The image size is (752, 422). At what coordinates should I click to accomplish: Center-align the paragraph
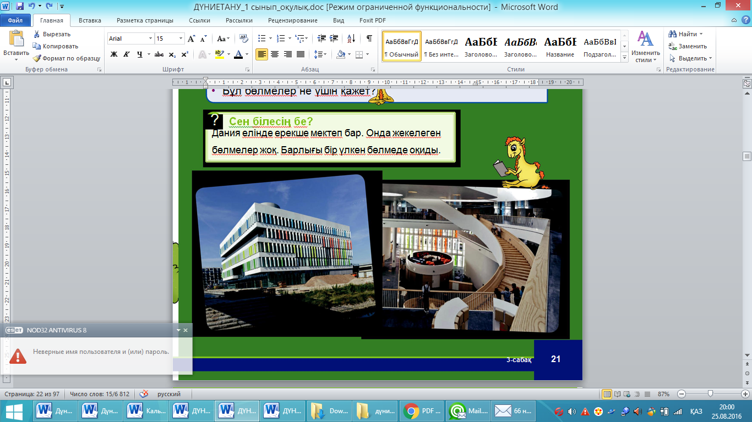(x=274, y=54)
